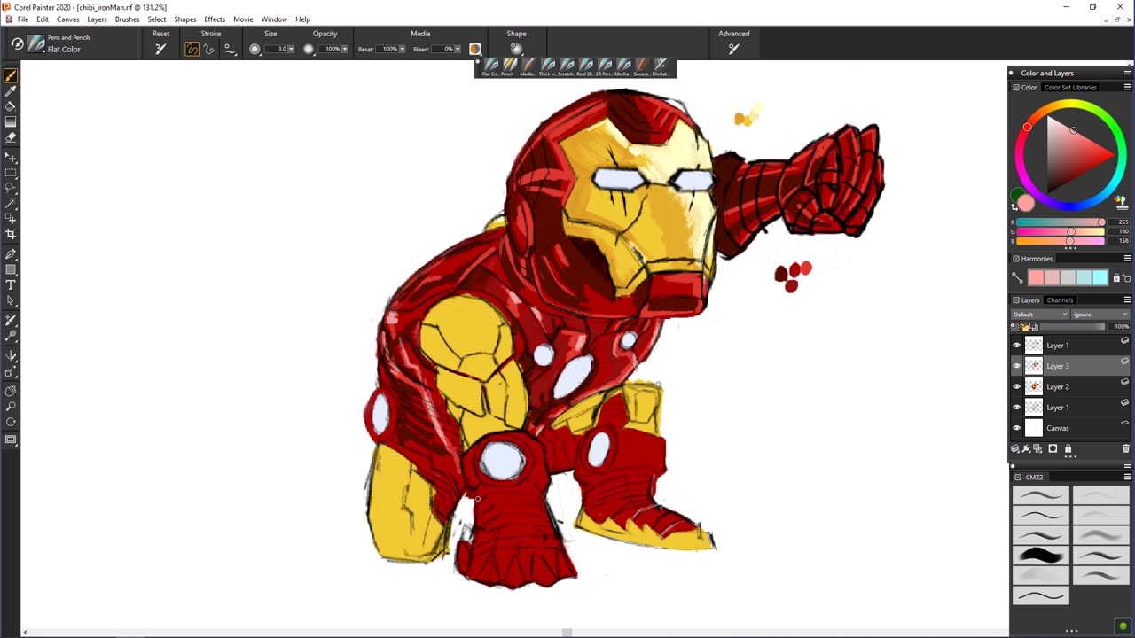Screen dimensions: 1135x638
Task: Toggle visibility of bottom Layer 1
Action: (x=1017, y=408)
